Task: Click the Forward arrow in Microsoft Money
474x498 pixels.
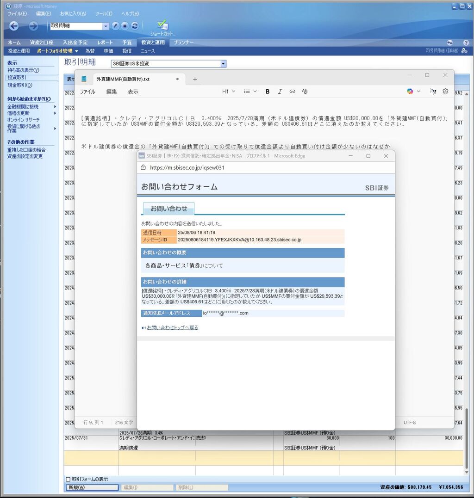Action: [33, 26]
